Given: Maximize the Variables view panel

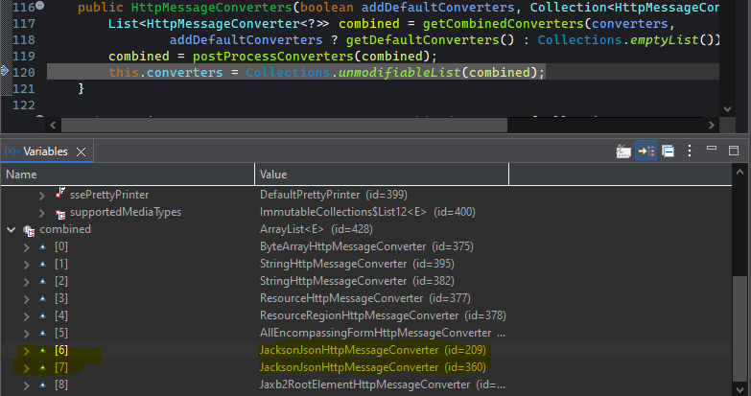Looking at the screenshot, I should coord(734,151).
